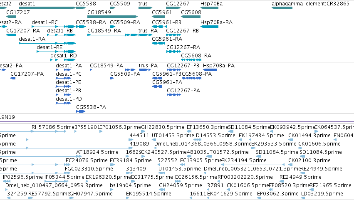Screen dimensions: 354x200
Task: Select the CG5538 gene label
Action: (86, 4)
